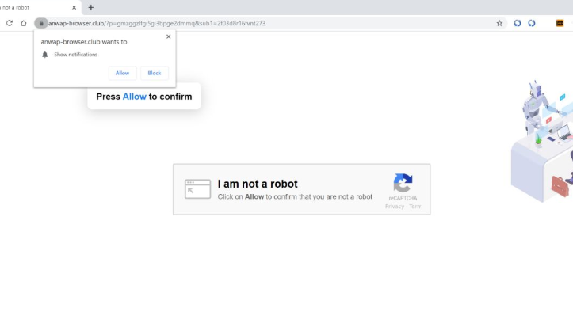Open the Terms link in captcha
Screen dimensions: 573x327
pyautogui.click(x=414, y=207)
